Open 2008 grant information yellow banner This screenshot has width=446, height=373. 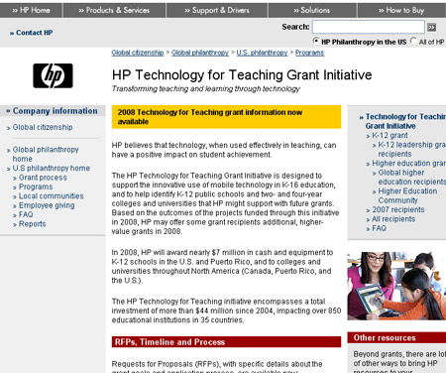pos(226,117)
